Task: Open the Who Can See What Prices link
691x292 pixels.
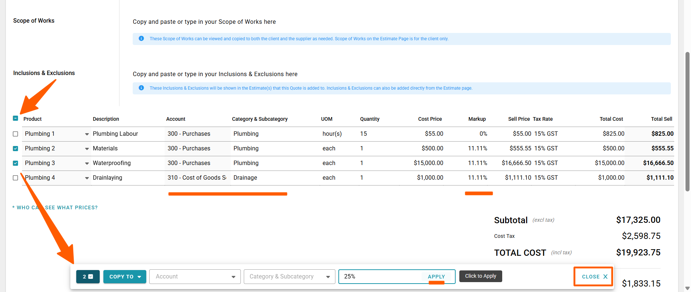Action: pyautogui.click(x=55, y=207)
